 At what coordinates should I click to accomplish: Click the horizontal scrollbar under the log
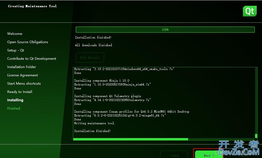[131, 139]
